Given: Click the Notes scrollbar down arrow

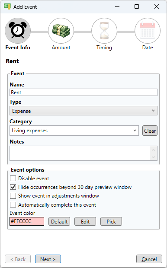Looking at the screenshot, I should (x=153, y=157).
